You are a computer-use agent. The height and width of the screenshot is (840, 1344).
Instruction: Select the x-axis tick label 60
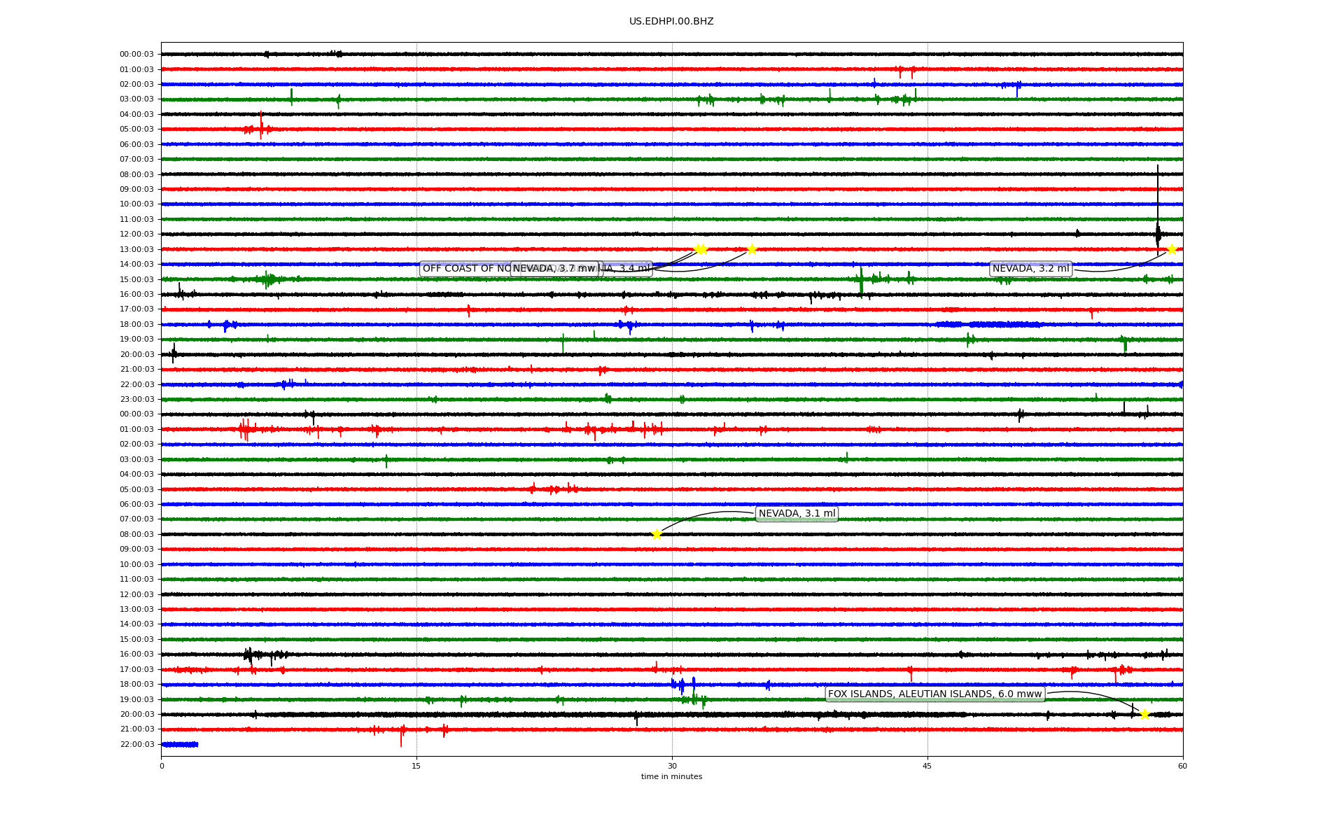click(x=1182, y=766)
